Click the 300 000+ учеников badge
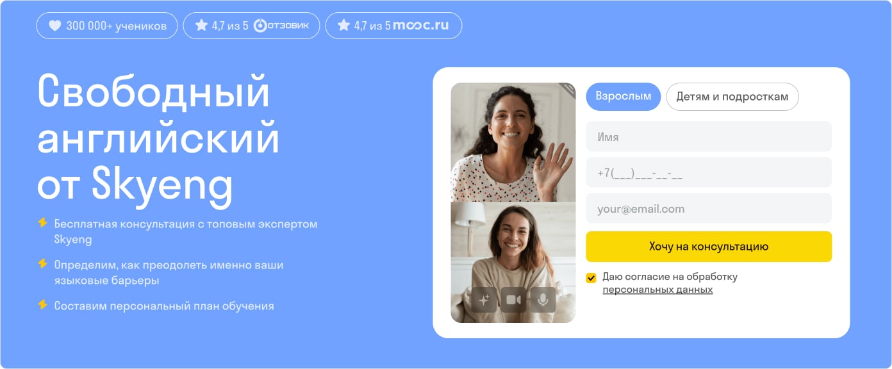Viewport: 892px width, 369px height. 107,26
